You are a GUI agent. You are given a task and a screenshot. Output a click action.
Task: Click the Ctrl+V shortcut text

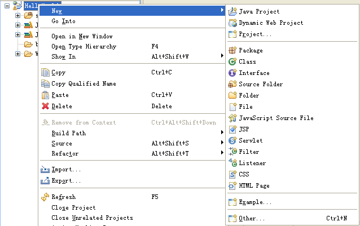coord(161,95)
